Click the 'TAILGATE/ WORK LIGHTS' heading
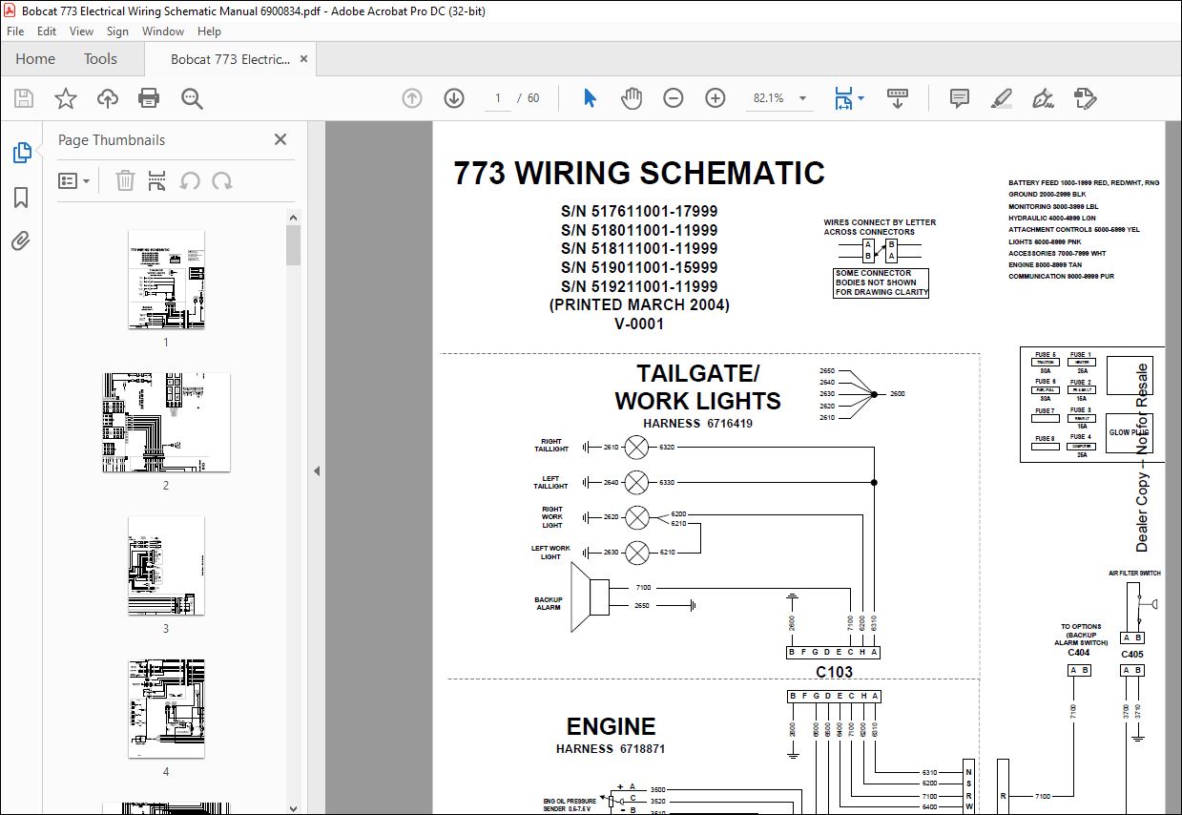 coord(697,387)
